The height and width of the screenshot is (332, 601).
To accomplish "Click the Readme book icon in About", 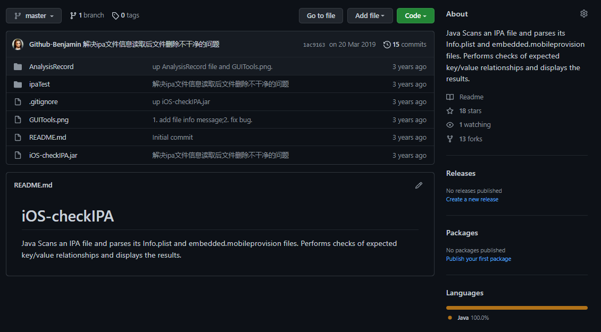I will [450, 97].
